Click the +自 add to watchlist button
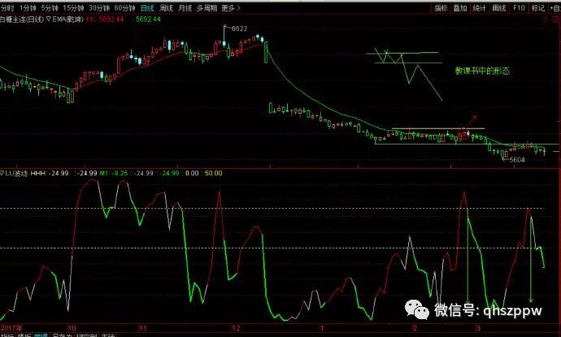The image size is (561, 337). coord(555,8)
